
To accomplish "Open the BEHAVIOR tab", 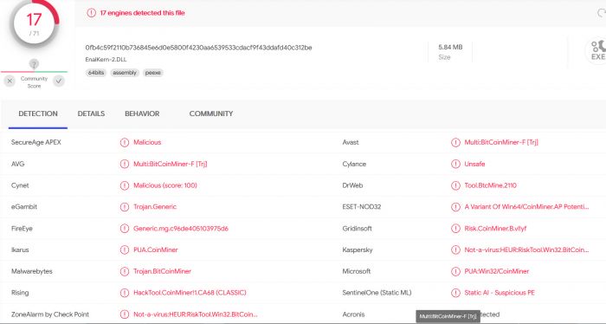I will (x=142, y=113).
